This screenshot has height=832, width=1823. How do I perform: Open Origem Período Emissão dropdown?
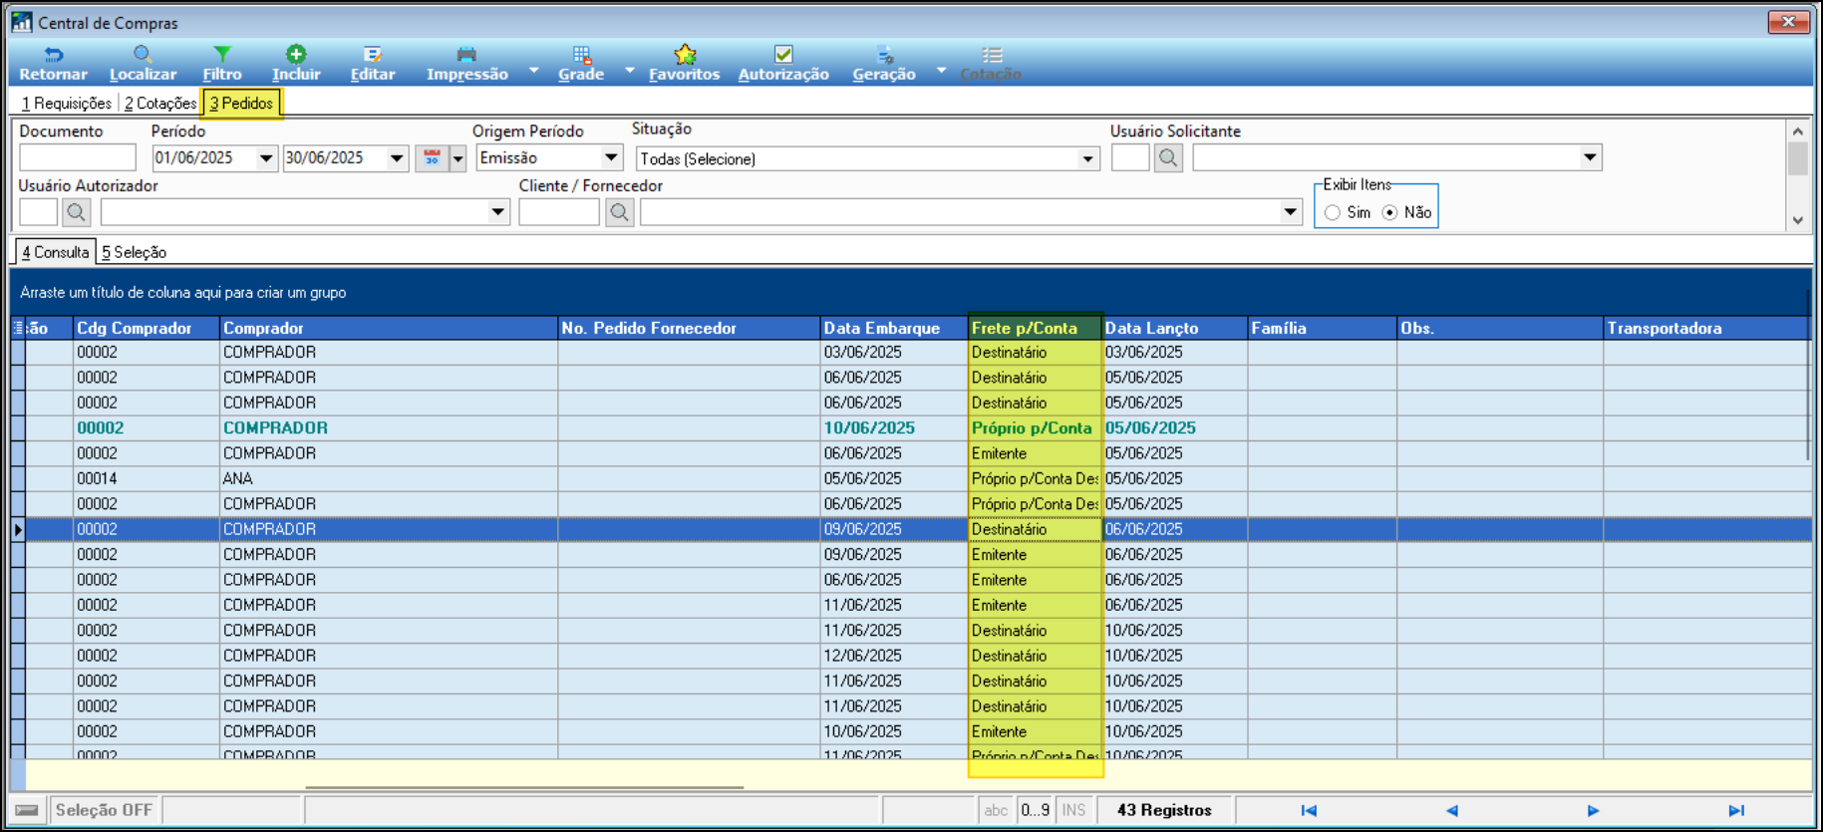click(611, 157)
